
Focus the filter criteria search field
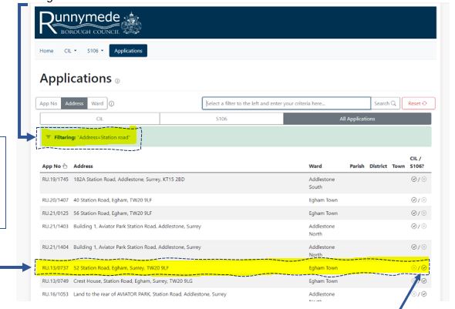(286, 103)
